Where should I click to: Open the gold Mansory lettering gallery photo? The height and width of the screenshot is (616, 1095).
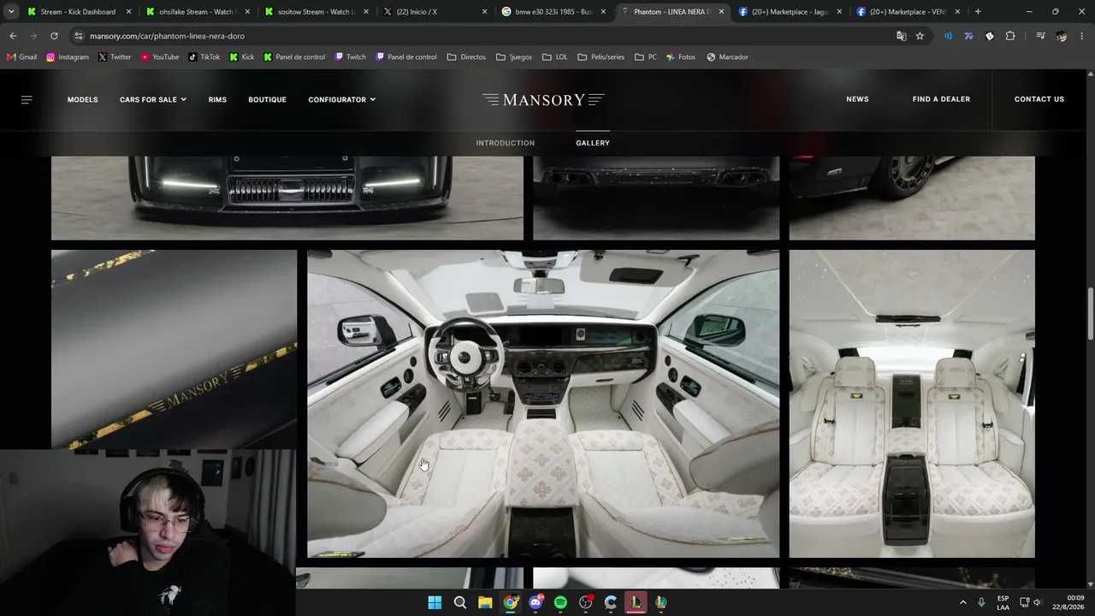click(x=174, y=350)
